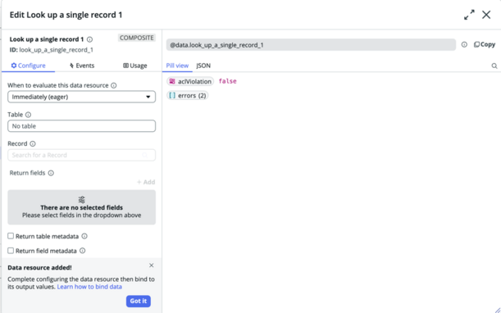
Task: Enable Return field metadata checkbox
Action: (x=11, y=251)
